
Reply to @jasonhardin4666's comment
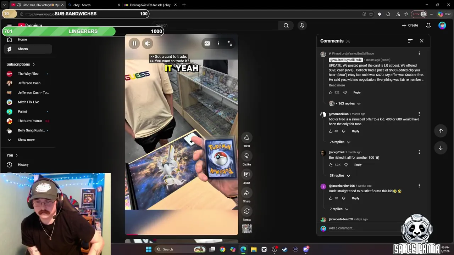pos(355,198)
